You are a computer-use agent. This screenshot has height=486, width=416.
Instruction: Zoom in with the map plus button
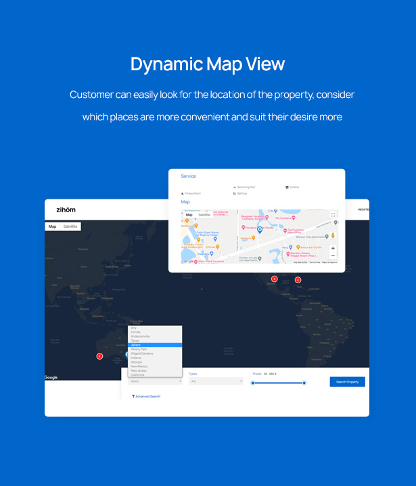333,248
